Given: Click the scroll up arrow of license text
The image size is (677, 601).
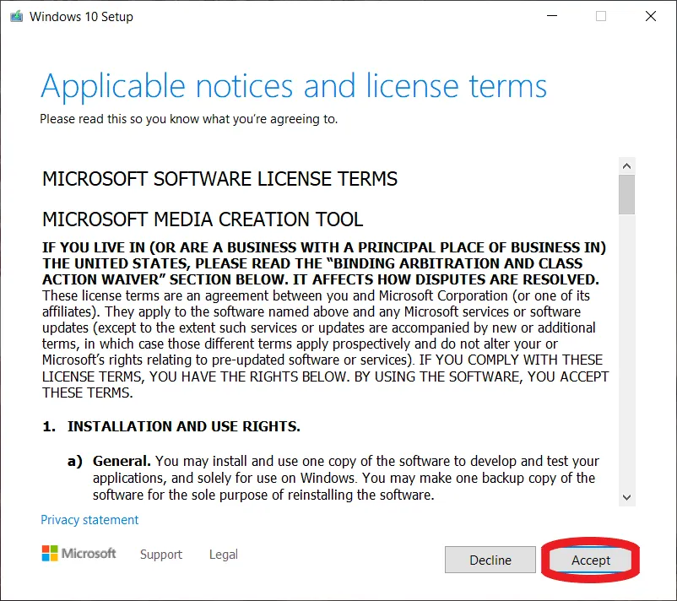Looking at the screenshot, I should (x=626, y=164).
